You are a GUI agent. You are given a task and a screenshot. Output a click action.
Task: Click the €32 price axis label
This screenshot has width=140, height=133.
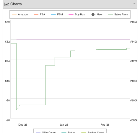pyautogui.click(x=7, y=42)
